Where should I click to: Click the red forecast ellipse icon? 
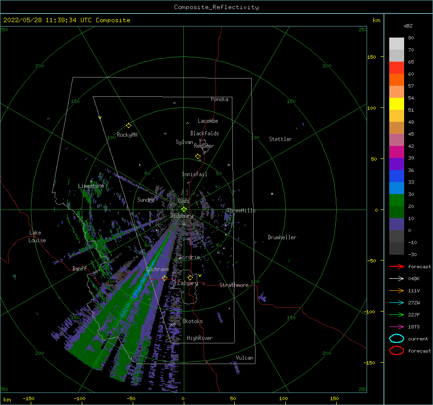pyautogui.click(x=396, y=351)
